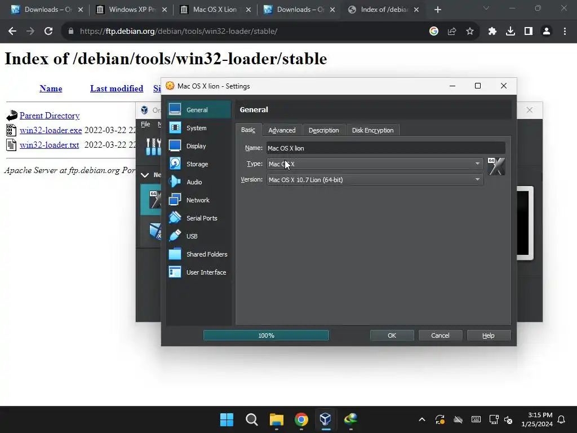577x433 pixels.
Task: Share this page icon in address bar
Action: click(x=452, y=32)
